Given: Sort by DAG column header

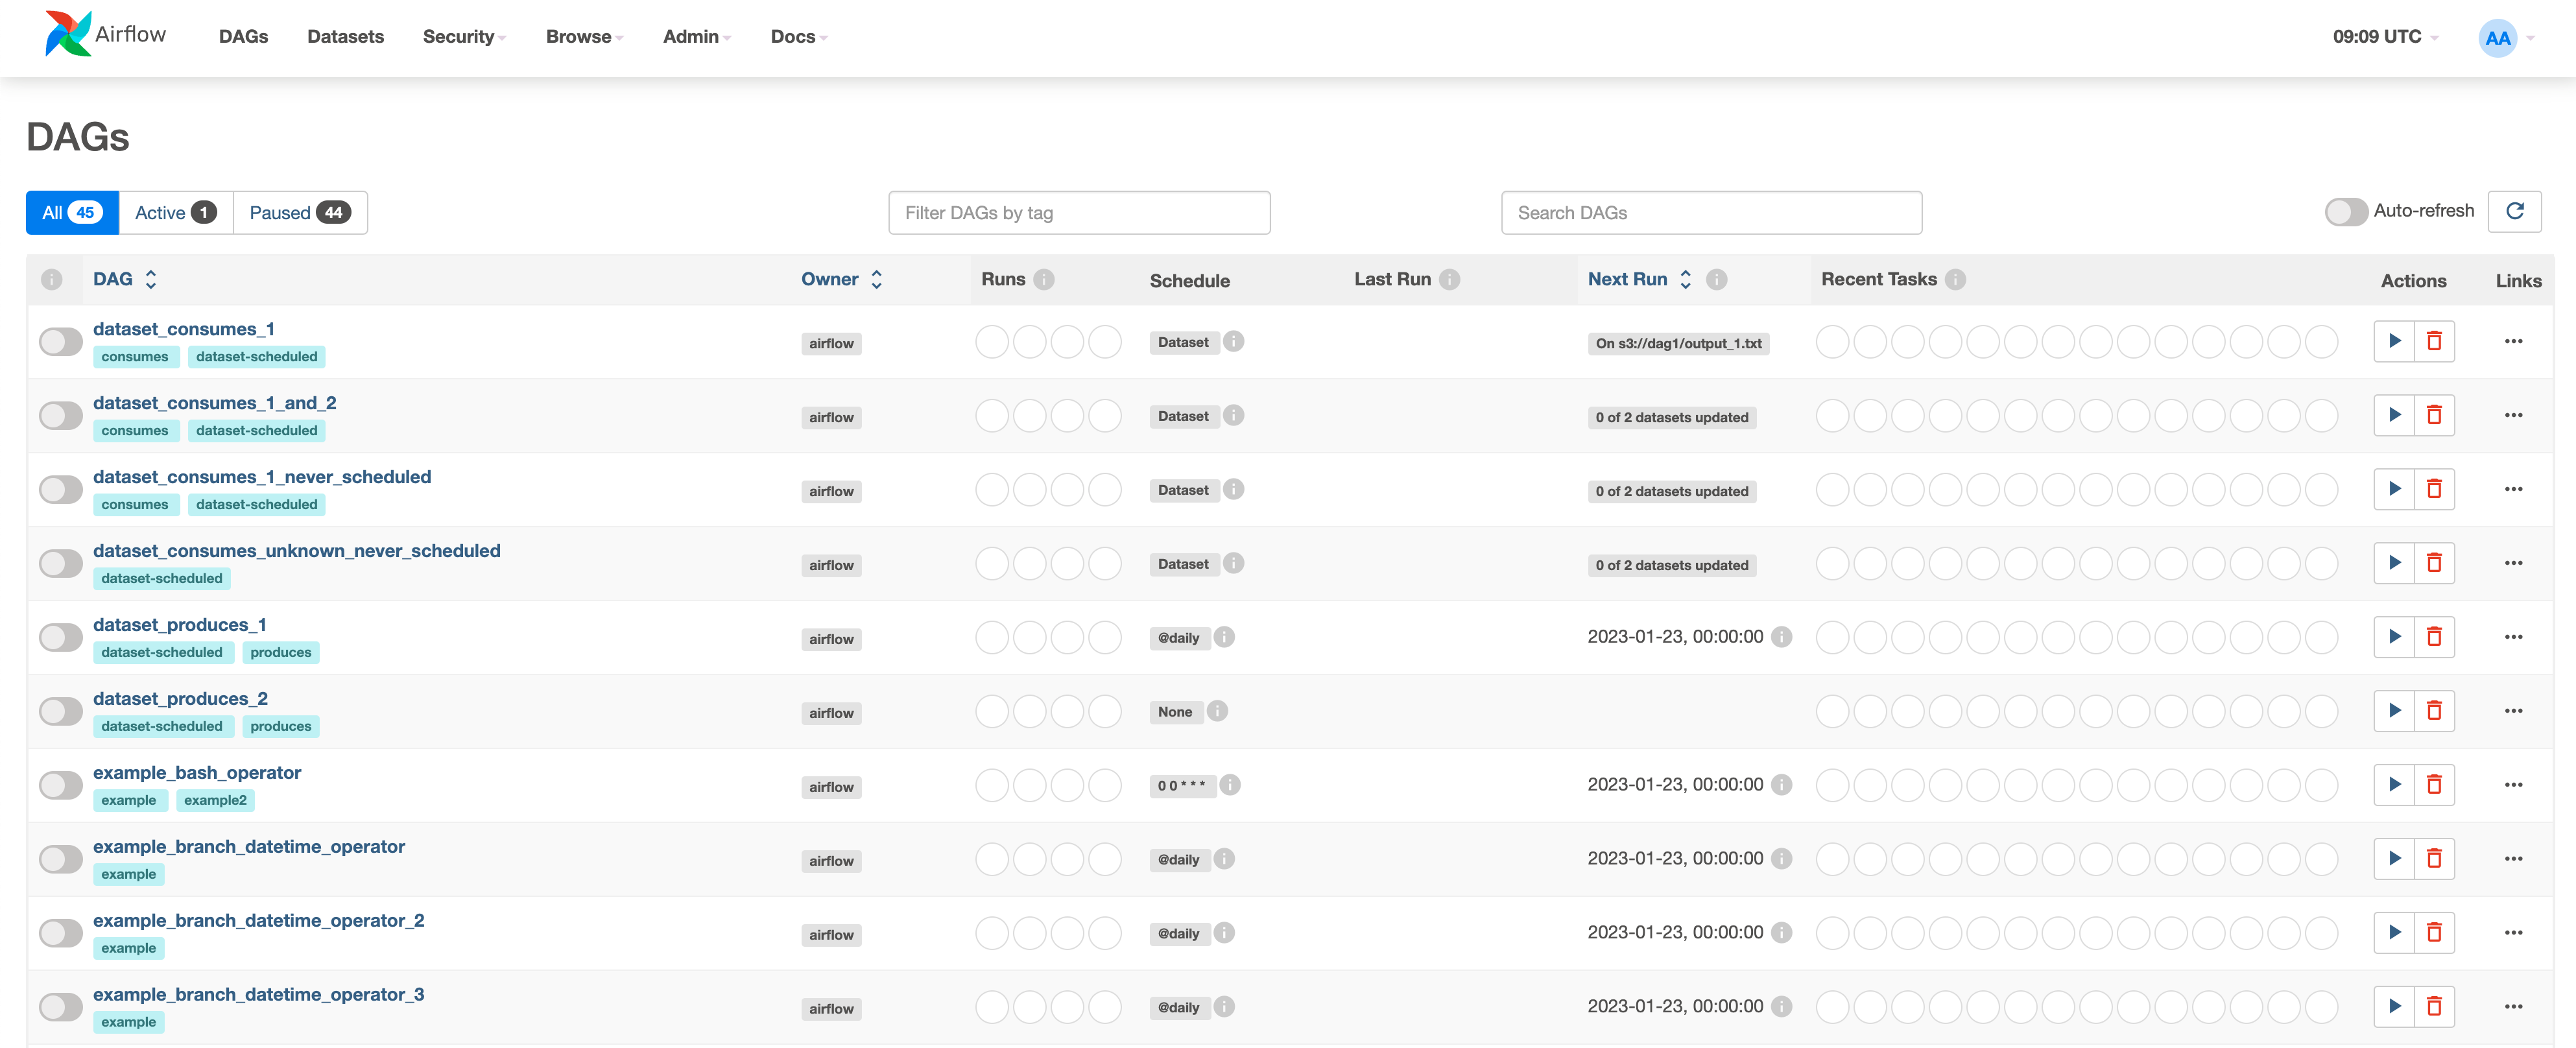Looking at the screenshot, I should (125, 280).
